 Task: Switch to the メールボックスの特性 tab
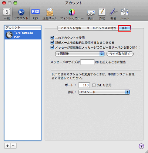[x=101, y=28]
